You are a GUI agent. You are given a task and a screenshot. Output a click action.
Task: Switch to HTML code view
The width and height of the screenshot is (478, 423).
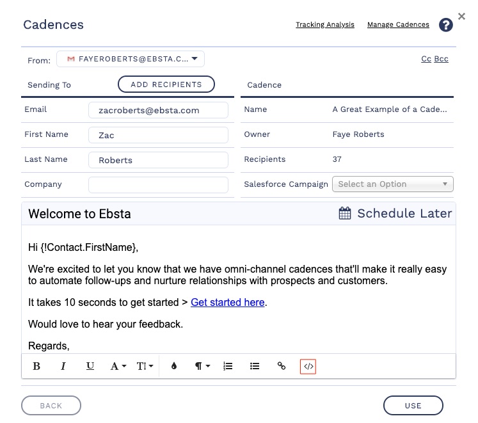(308, 366)
